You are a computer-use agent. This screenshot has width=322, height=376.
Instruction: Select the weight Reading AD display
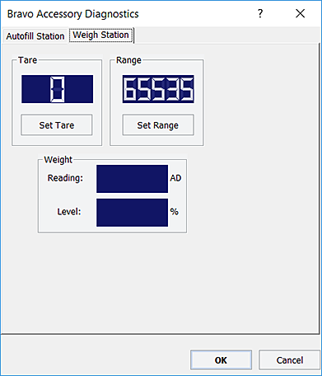click(x=132, y=179)
